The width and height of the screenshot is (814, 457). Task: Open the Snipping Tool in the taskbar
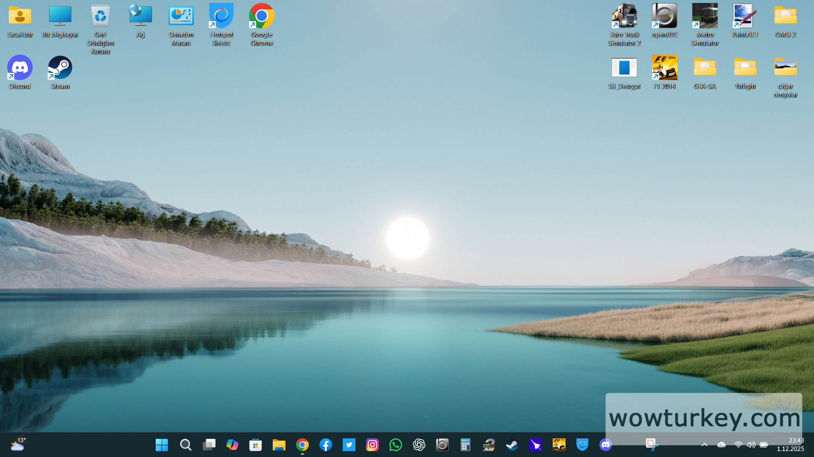(x=651, y=444)
